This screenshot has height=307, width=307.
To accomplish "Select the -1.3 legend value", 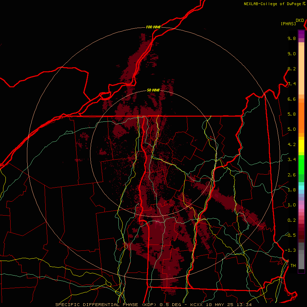I will [290, 250].
